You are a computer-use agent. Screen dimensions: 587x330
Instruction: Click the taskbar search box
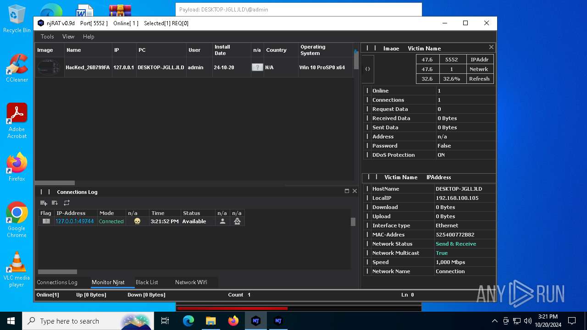click(87, 321)
